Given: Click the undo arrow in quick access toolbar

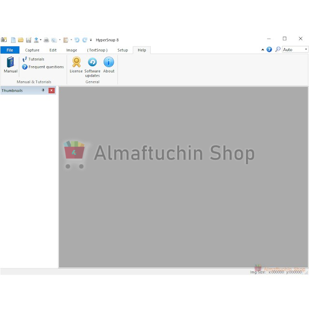Looking at the screenshot, I should tap(77, 40).
